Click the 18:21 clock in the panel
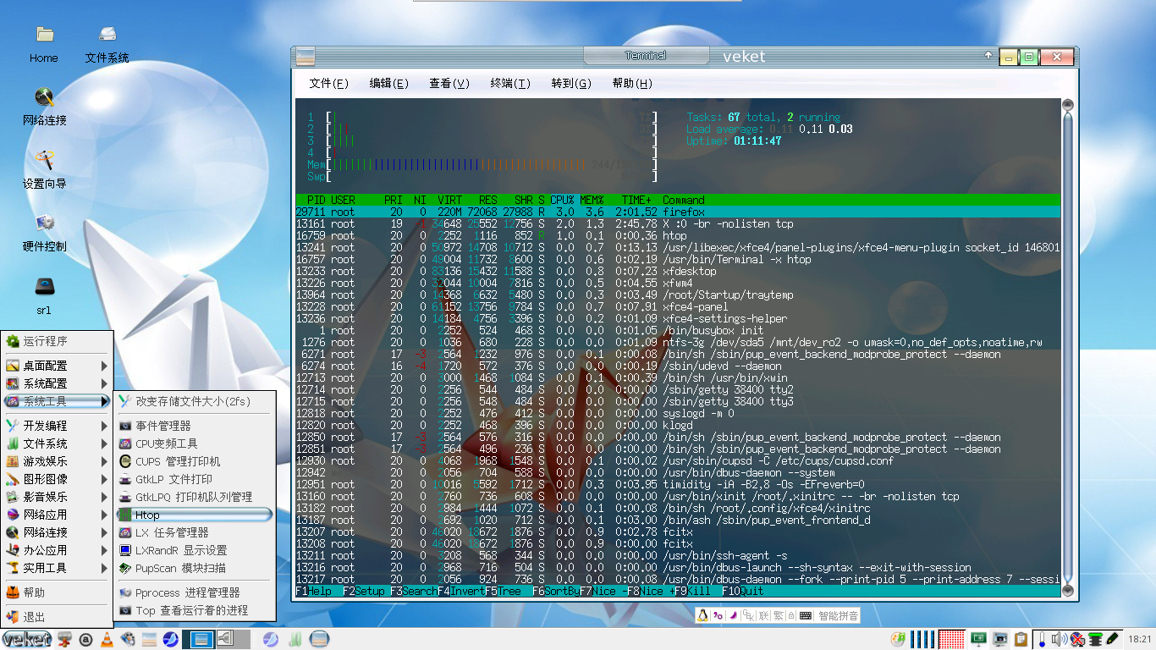1156x650 pixels. (1140, 639)
